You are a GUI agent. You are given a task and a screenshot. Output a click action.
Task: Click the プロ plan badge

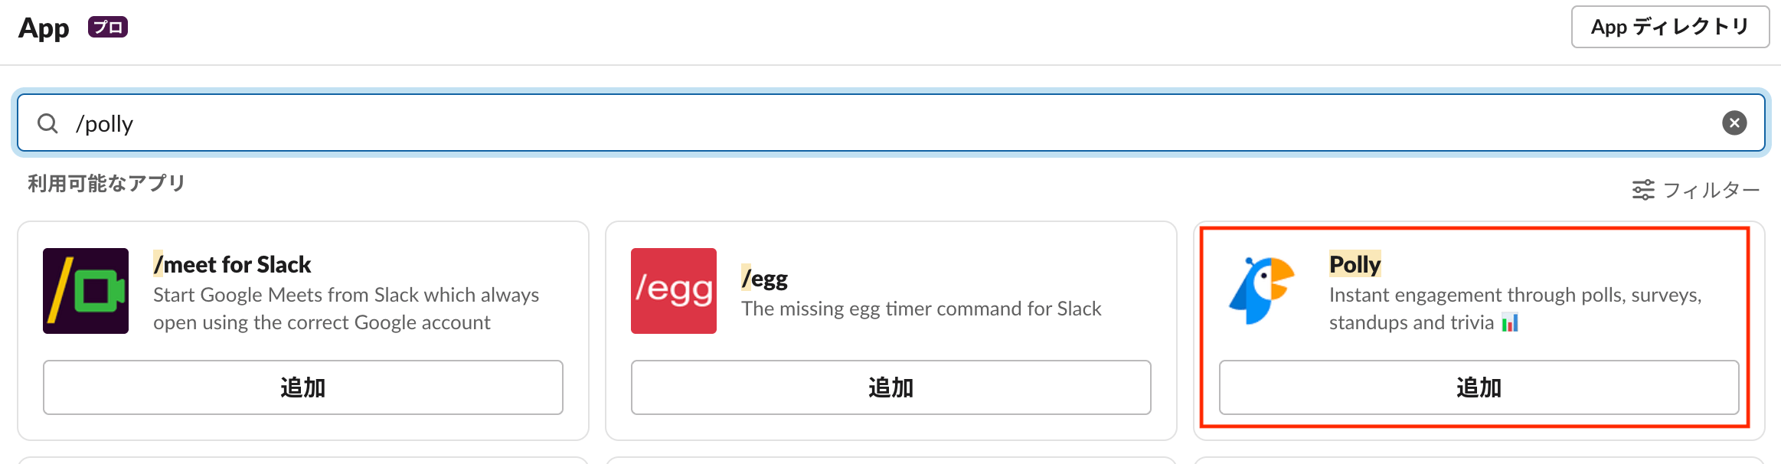coord(108,28)
